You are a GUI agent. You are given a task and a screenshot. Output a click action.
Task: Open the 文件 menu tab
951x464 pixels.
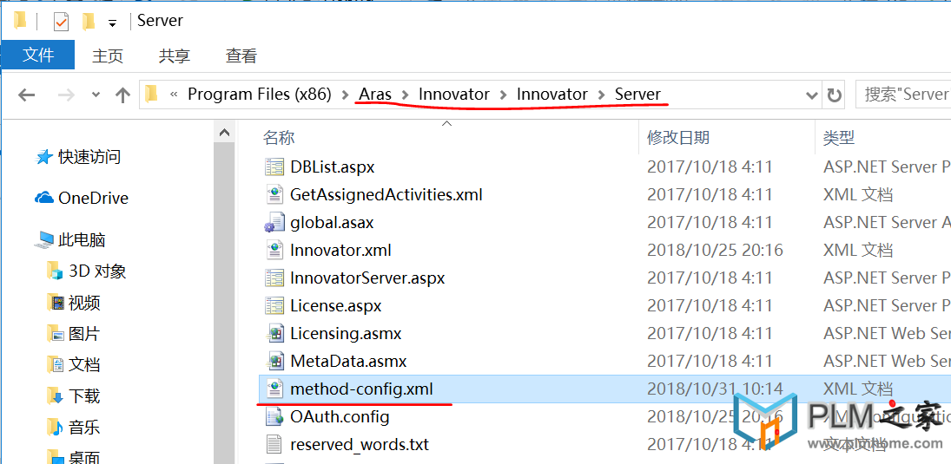point(38,56)
